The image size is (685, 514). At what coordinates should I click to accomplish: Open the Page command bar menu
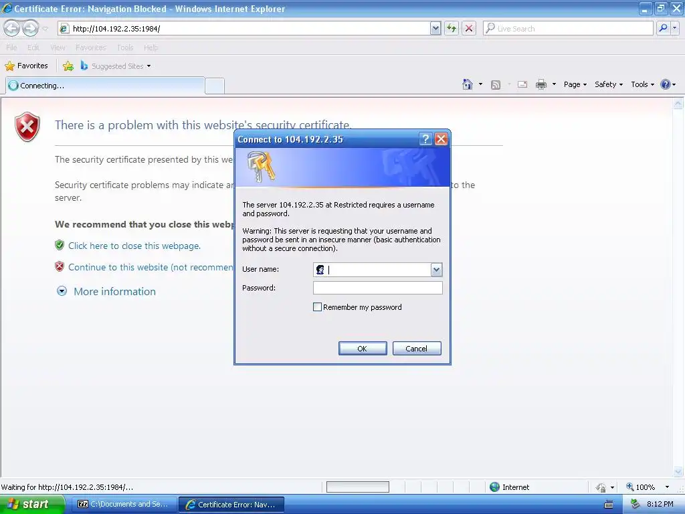575,84
